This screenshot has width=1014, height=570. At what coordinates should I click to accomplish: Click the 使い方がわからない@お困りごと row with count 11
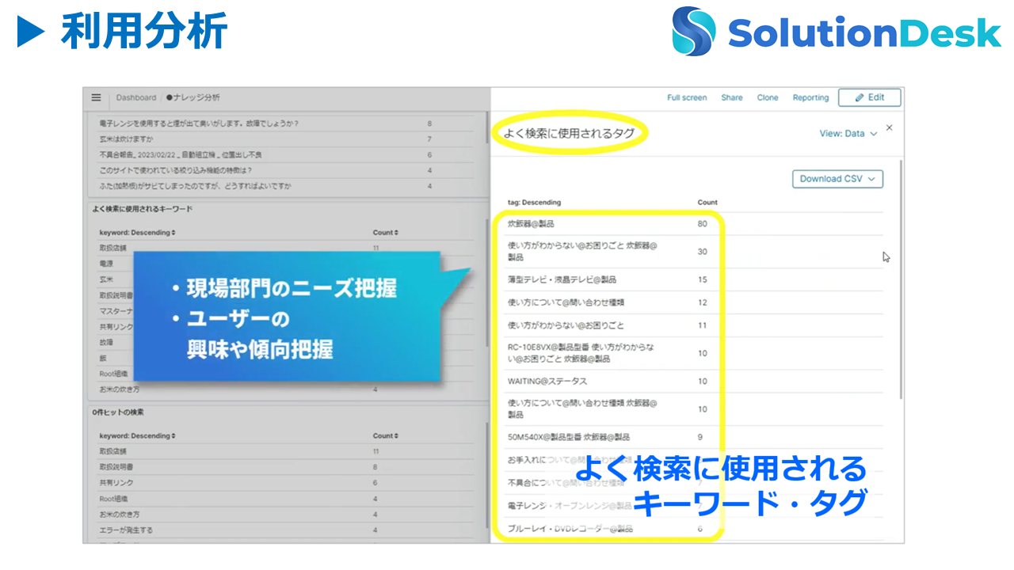tap(695, 325)
